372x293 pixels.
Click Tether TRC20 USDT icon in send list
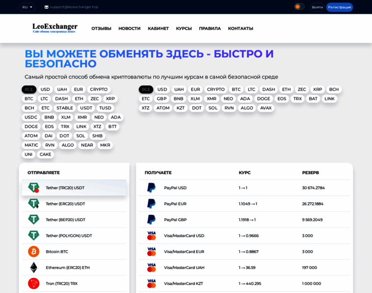click(34, 188)
